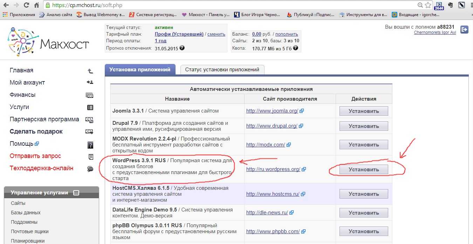The image size is (473, 244).
Task: Click the quota info question mark icon
Action: pyautogui.click(x=295, y=48)
